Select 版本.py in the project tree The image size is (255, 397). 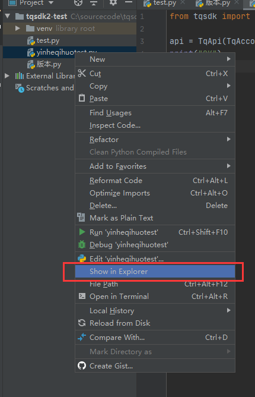(49, 64)
